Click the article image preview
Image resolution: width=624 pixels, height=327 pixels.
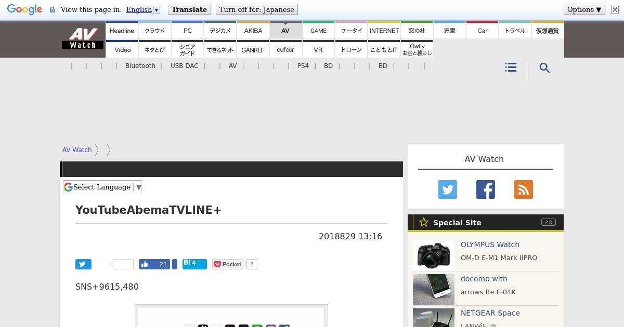pyautogui.click(x=231, y=316)
